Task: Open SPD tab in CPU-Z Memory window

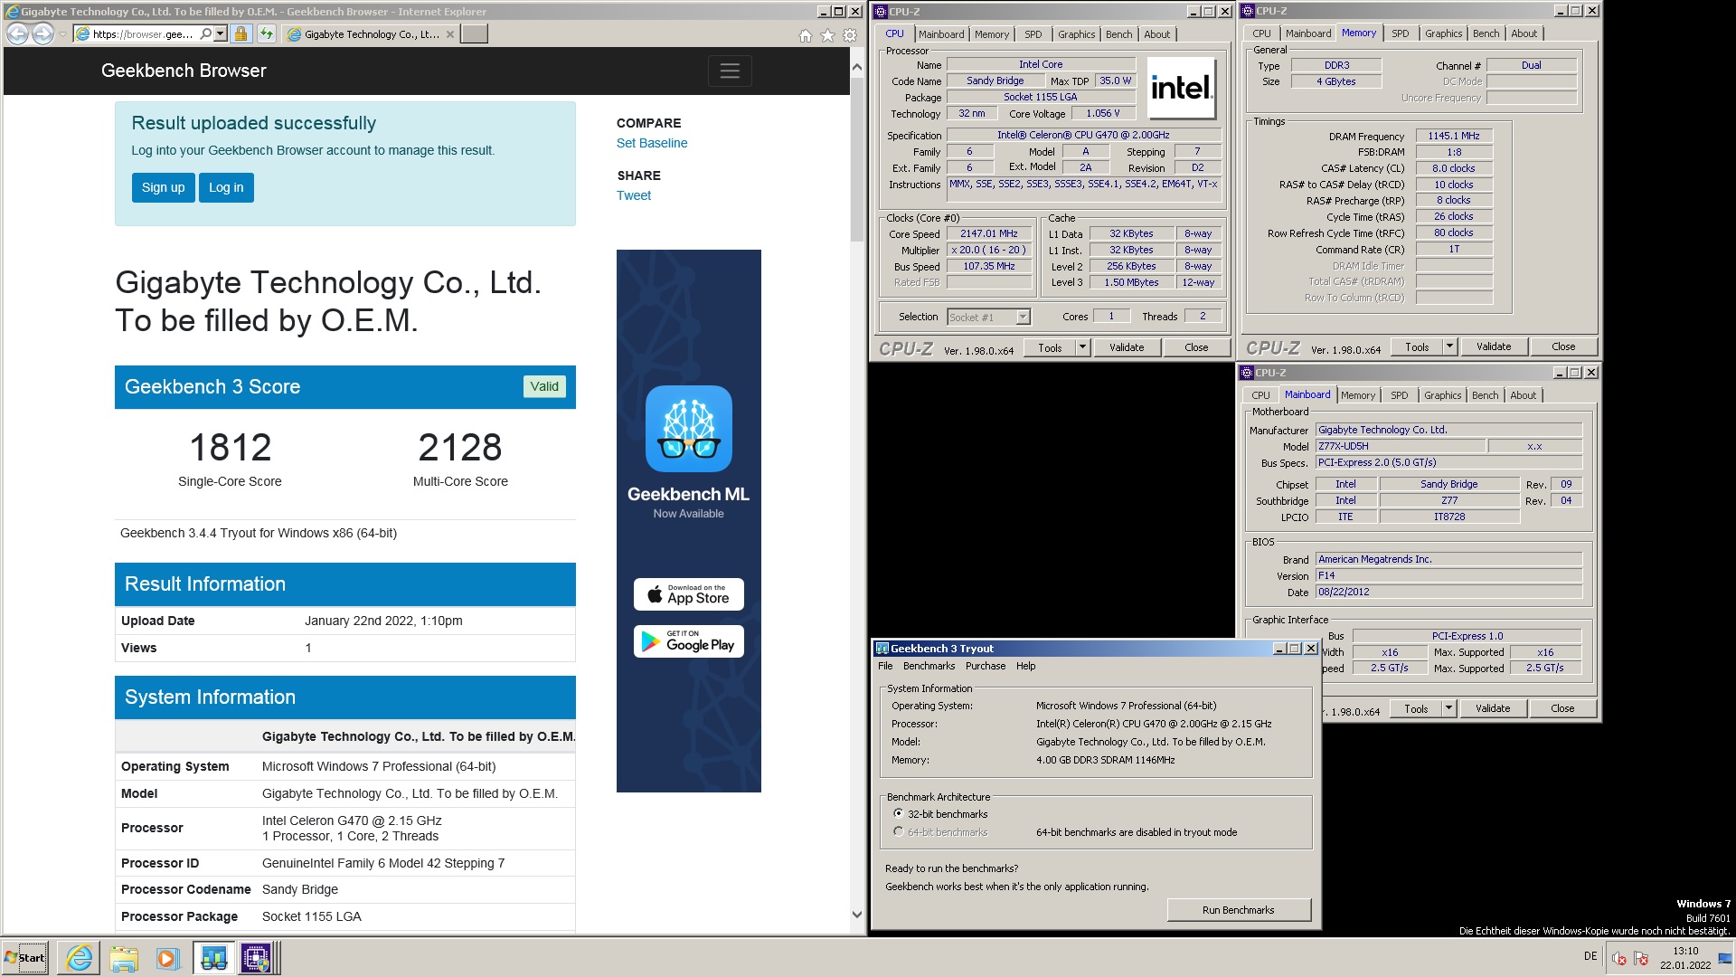Action: pos(1400,33)
